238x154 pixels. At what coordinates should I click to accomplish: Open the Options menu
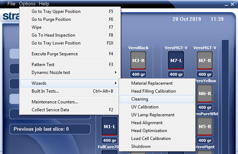[27, 4]
